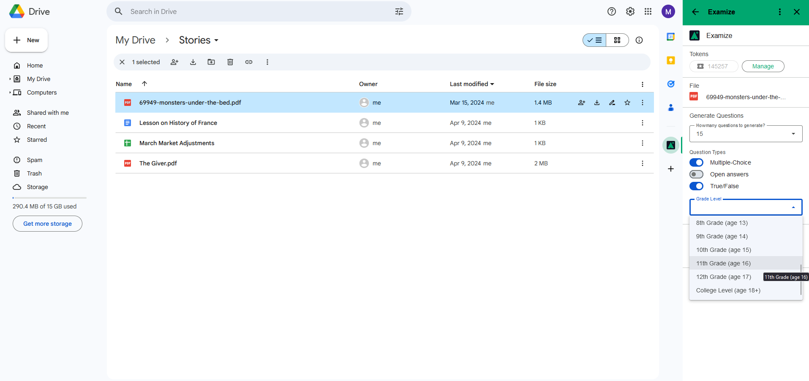Screen dimensions: 809x381
Task: Clear selection with the X icon
Action: click(x=122, y=62)
